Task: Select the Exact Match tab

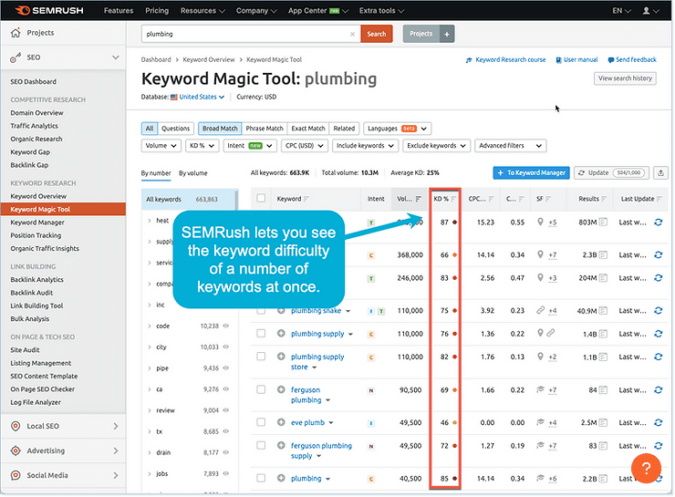Action: click(308, 129)
